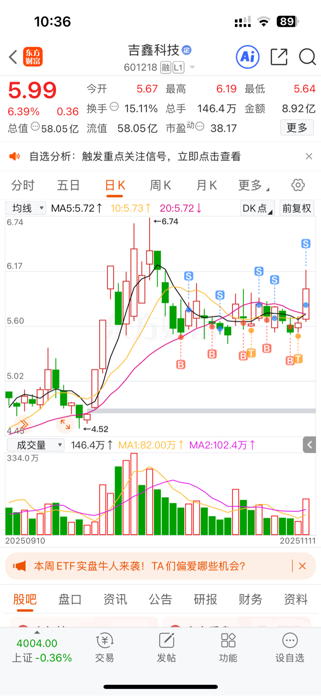
Task: Open the search magnifier icon
Action: click(307, 57)
